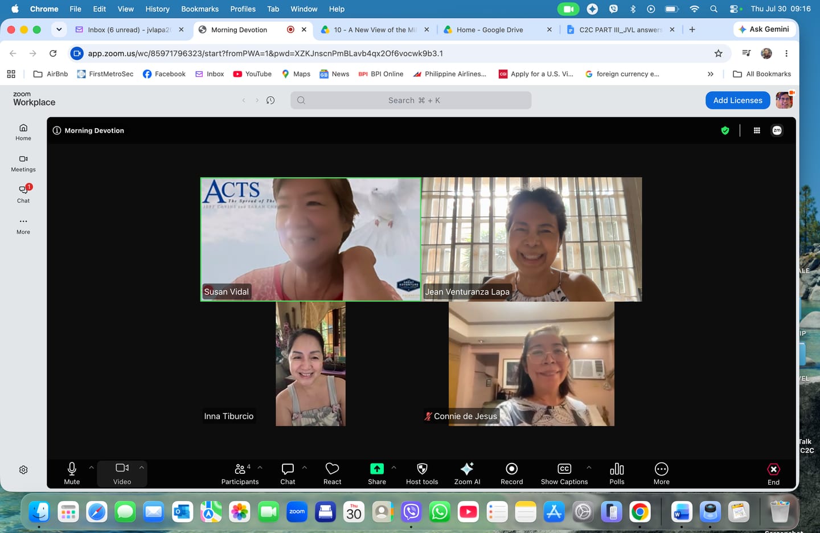
Task: Click the Zoom Workplace search field
Action: pyautogui.click(x=411, y=100)
